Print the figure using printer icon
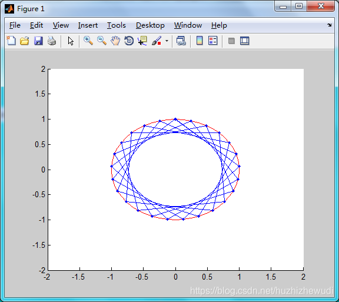This screenshot has height=302, width=339. pos(52,41)
